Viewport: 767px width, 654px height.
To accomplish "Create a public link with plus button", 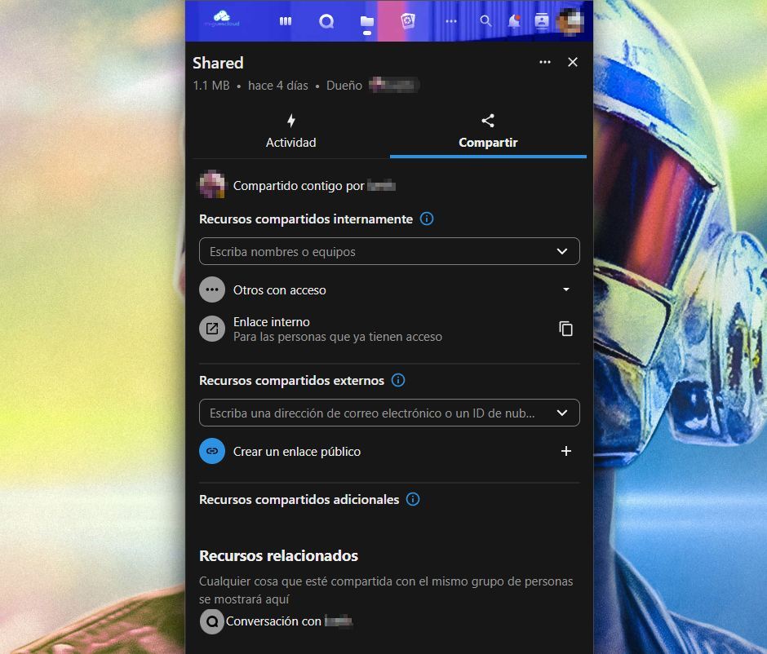I will pos(565,451).
